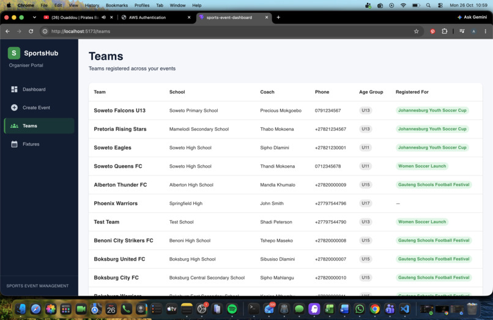Click Mamelodi Secondary School cell
This screenshot has width=493, height=320.
[199, 129]
